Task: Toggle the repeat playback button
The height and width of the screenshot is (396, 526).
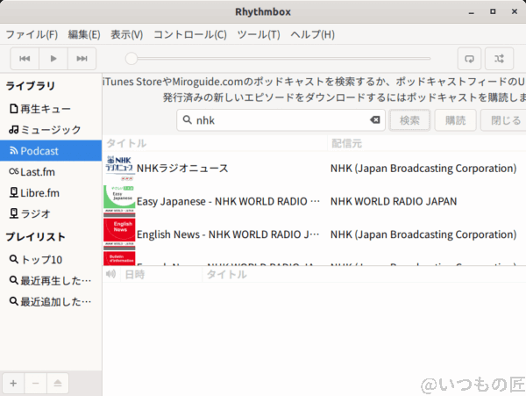Action: 469,59
